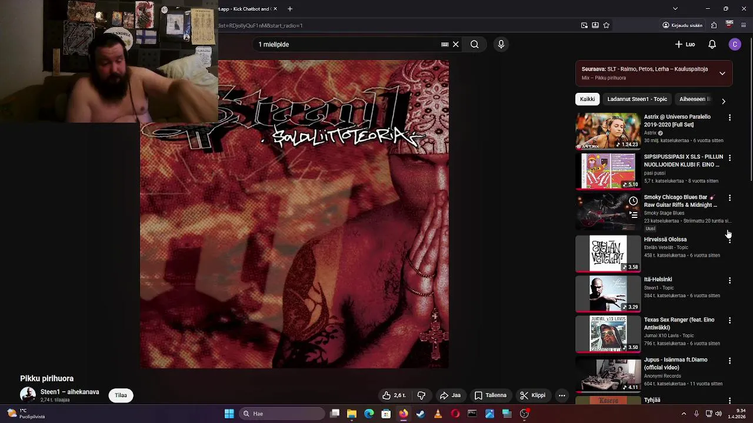Expand the system tray hidden icons chevron
The width and height of the screenshot is (753, 423).
684,414
